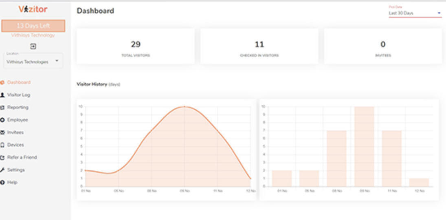The image size is (446, 220).
Task: Open the Devices page
Action: [15, 145]
